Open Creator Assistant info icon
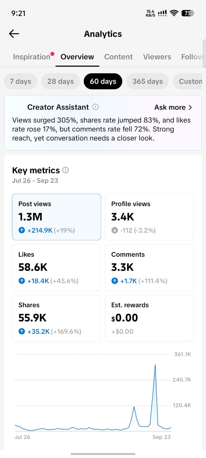Screen dimensions: 206x458 (96, 107)
